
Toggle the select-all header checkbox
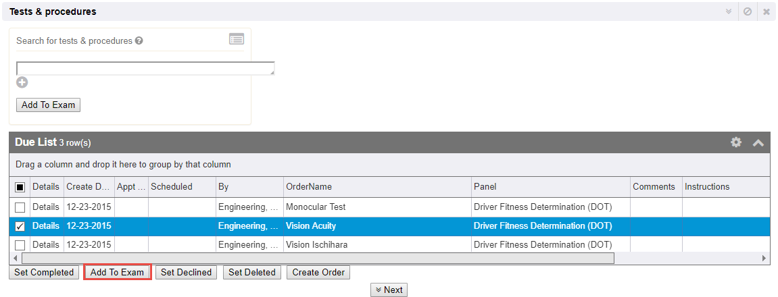pos(20,187)
